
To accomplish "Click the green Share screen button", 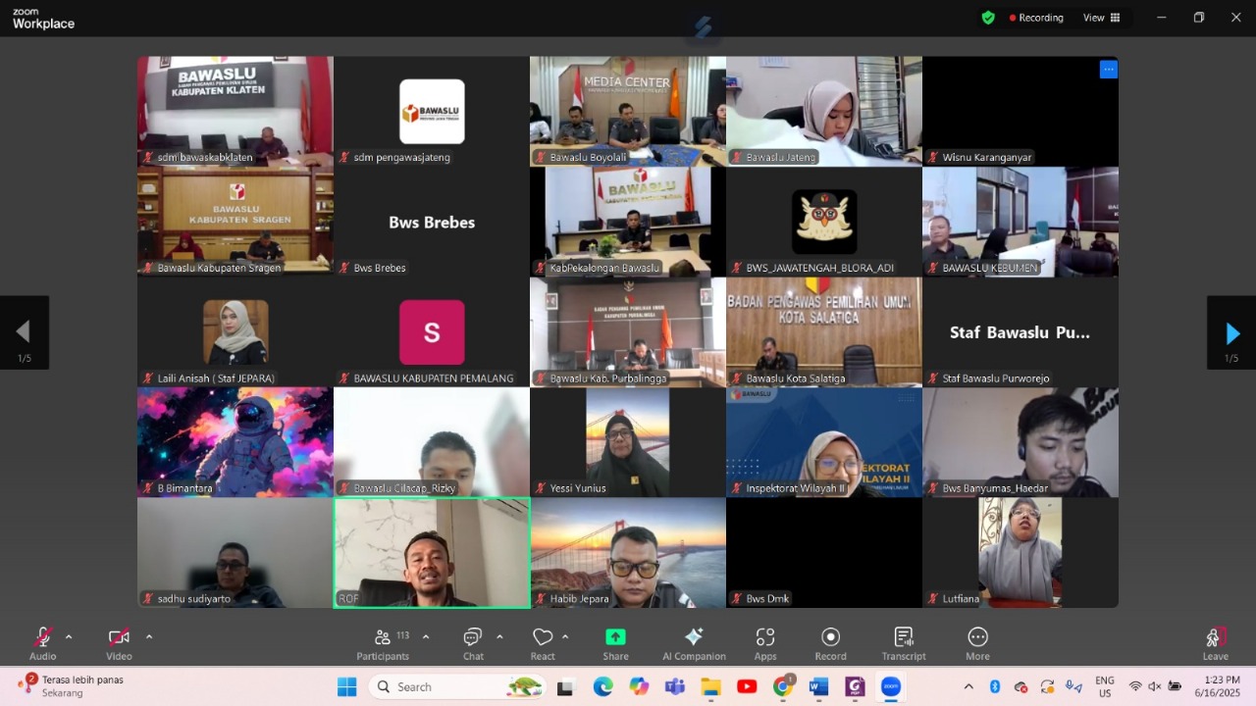I will [x=615, y=643].
